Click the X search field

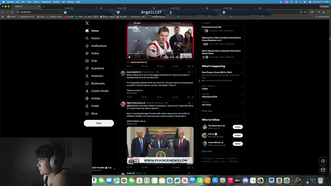tap(222, 23)
